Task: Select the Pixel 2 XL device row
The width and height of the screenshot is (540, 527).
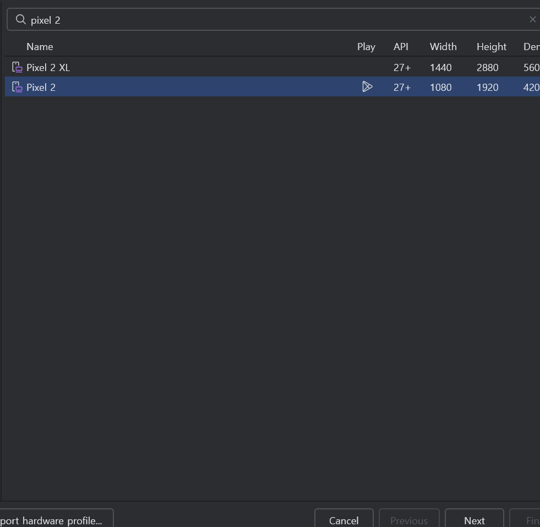Action: 272,67
